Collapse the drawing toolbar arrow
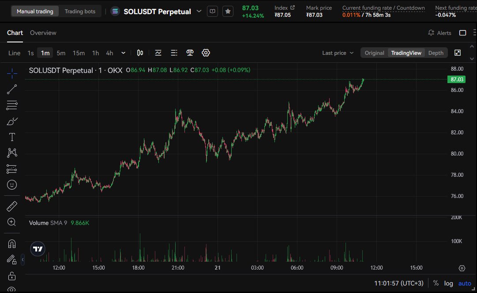 23,259
